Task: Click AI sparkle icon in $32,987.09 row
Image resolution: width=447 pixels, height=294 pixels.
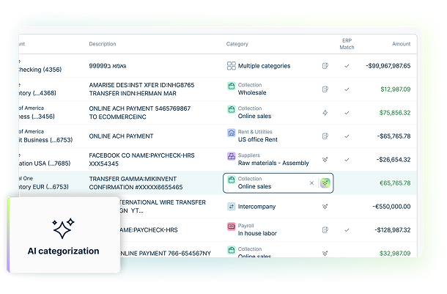Action: [325, 253]
